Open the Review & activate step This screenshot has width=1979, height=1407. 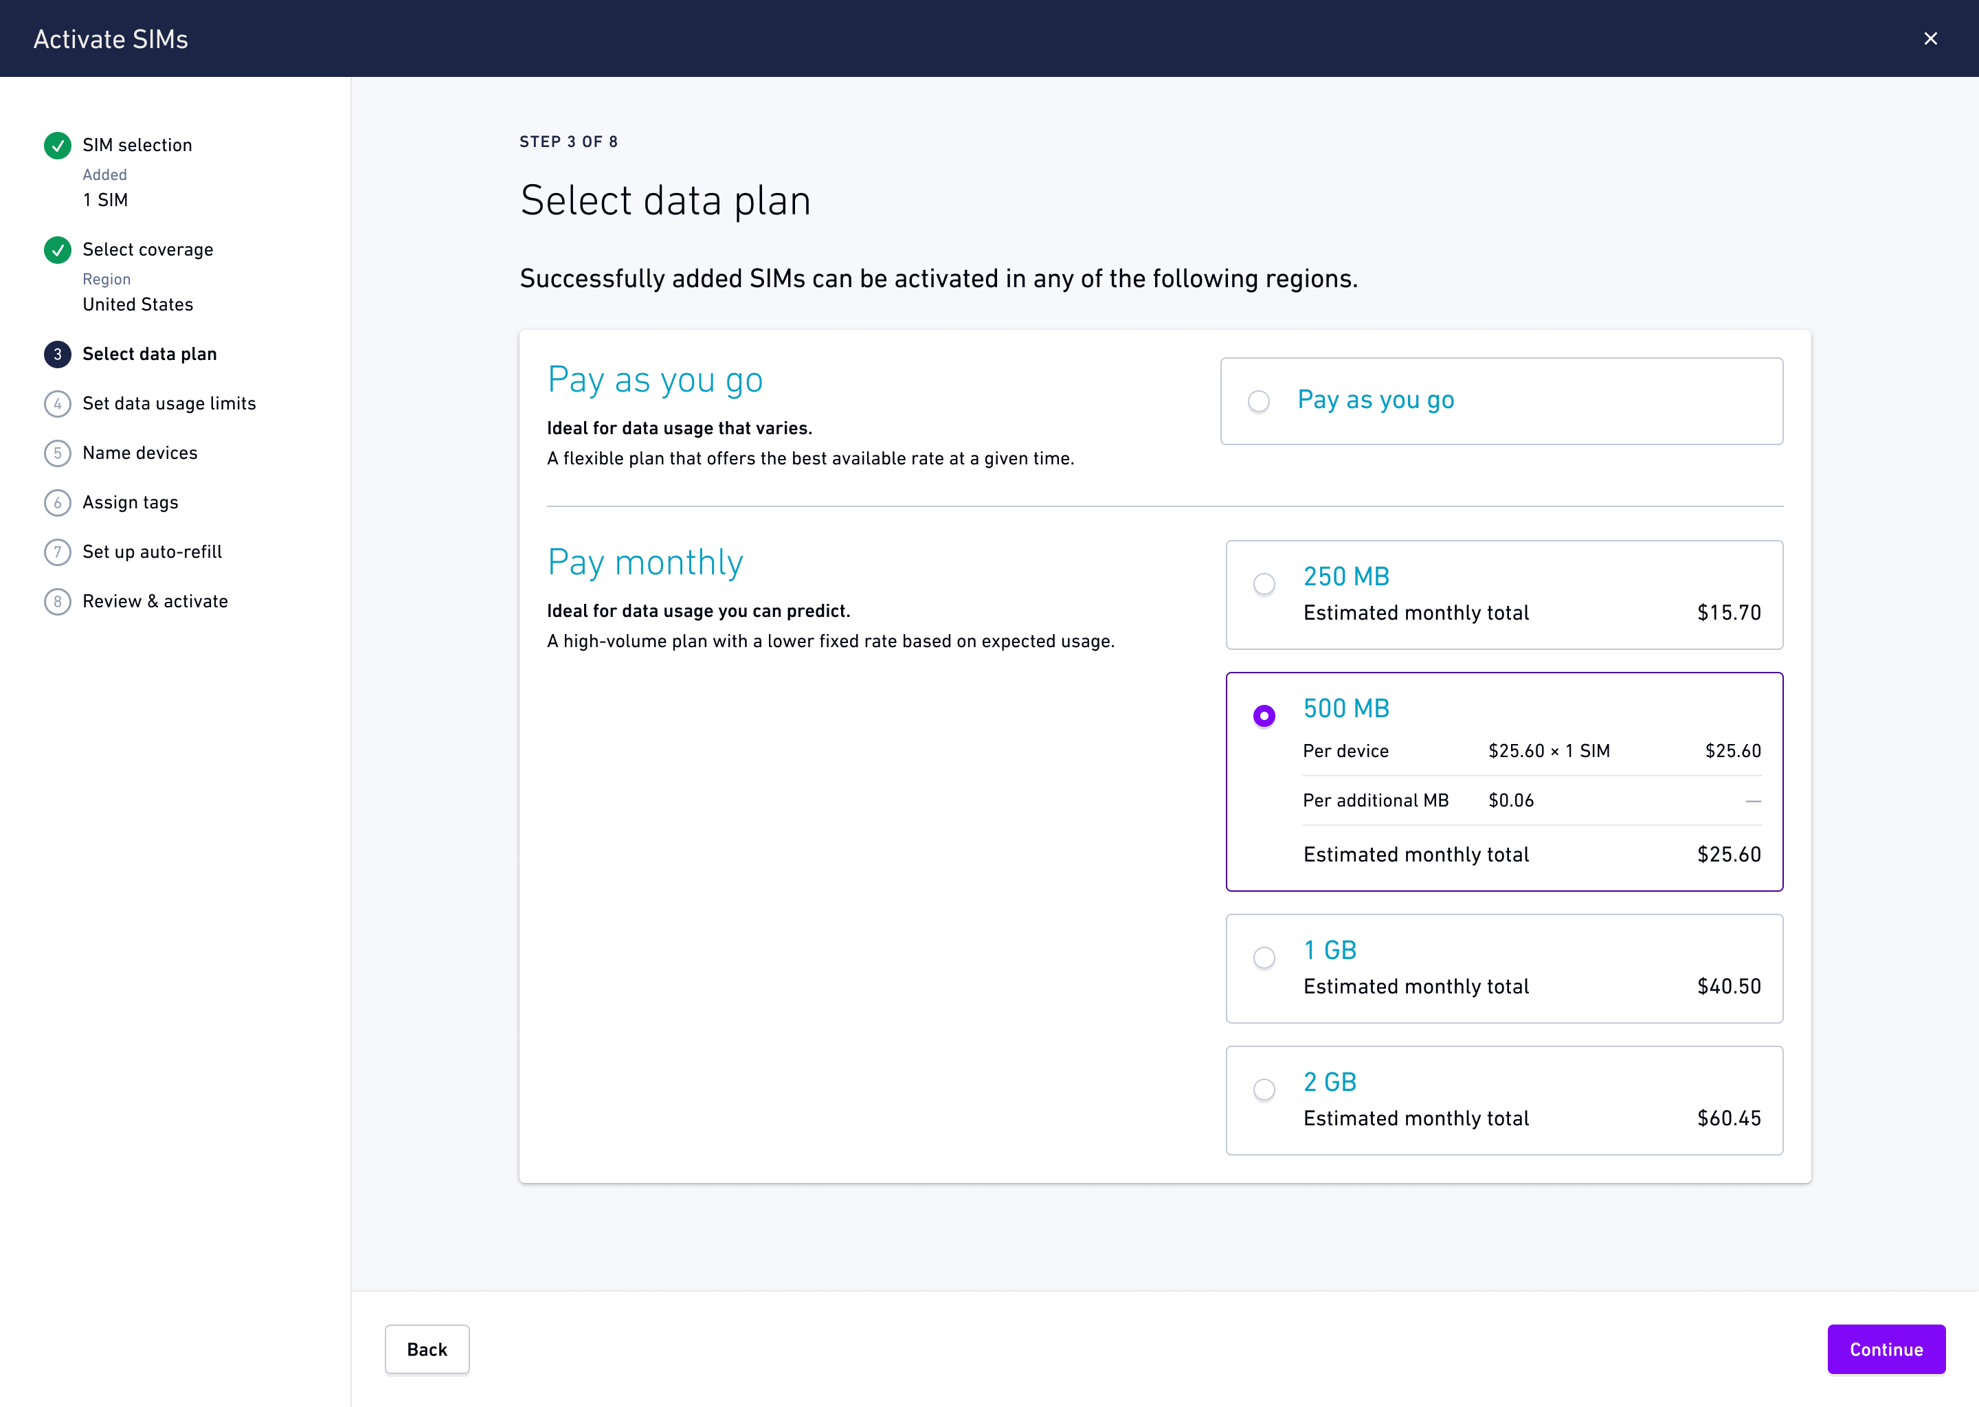pos(155,601)
